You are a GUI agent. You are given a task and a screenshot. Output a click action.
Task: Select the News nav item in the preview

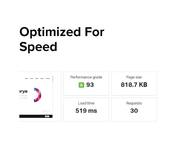click(x=37, y=78)
